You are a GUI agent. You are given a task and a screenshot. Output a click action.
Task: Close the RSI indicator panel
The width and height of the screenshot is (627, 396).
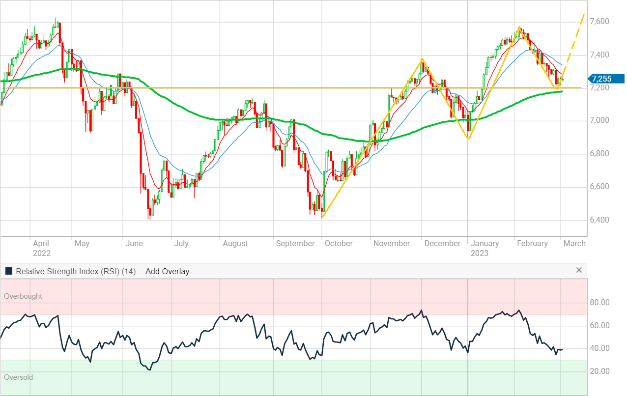[579, 270]
